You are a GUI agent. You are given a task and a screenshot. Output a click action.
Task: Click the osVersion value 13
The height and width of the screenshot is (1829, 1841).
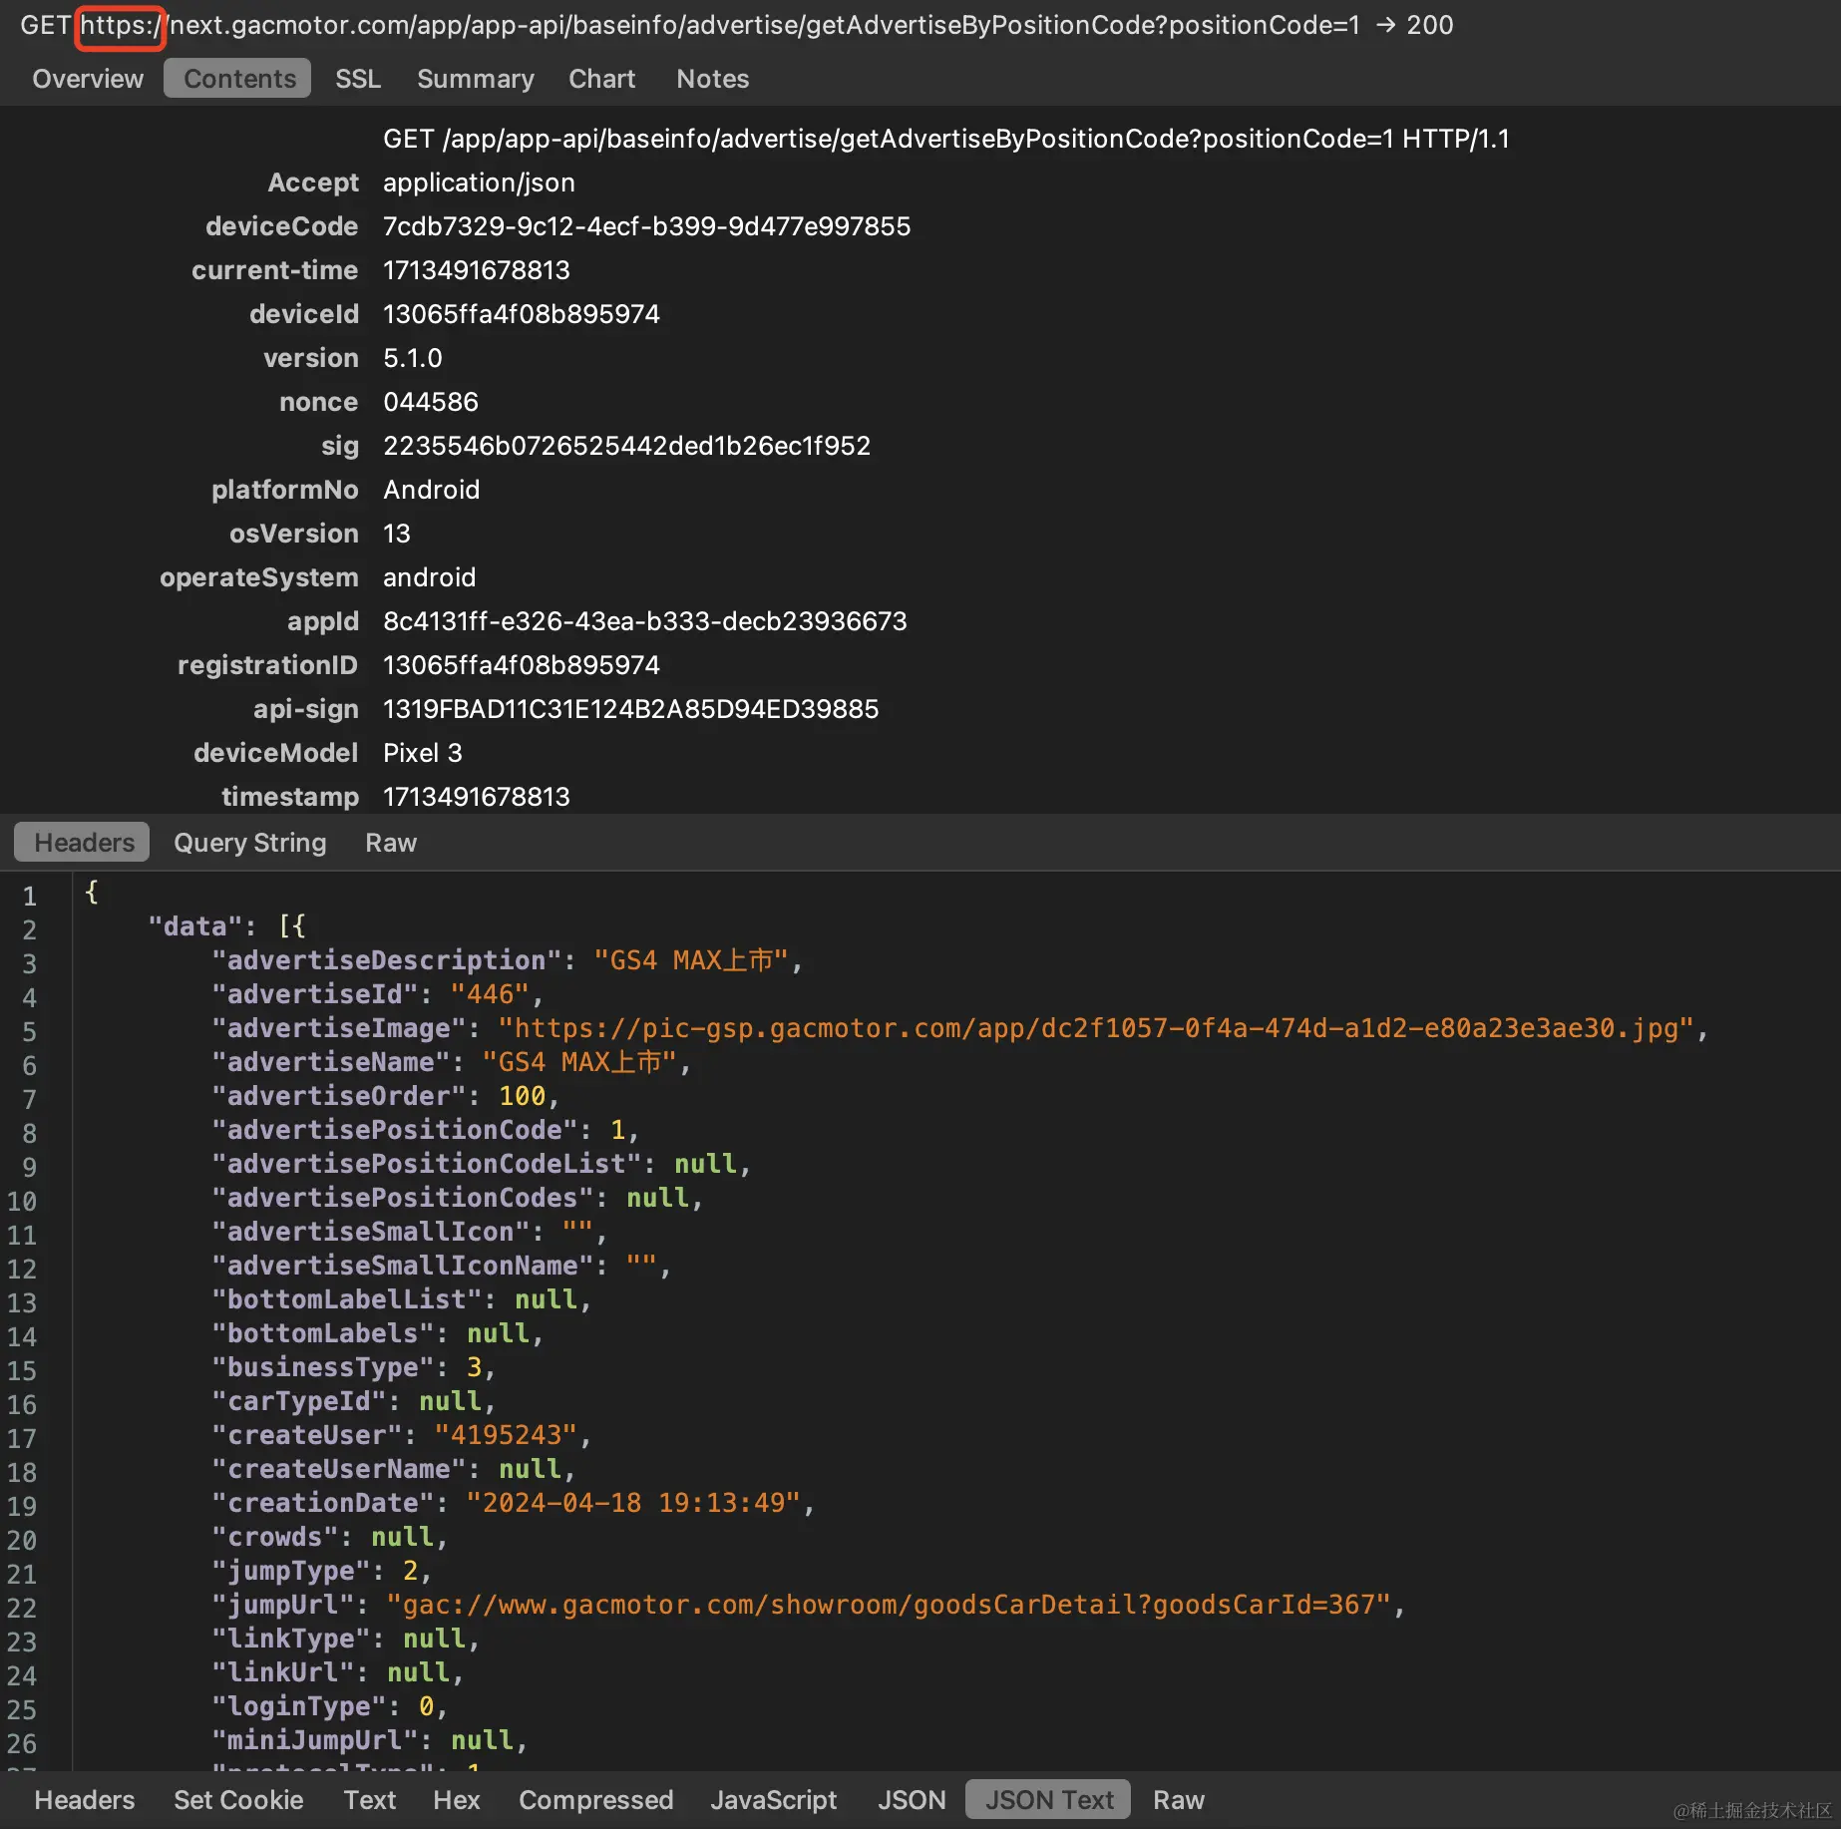[x=396, y=534]
